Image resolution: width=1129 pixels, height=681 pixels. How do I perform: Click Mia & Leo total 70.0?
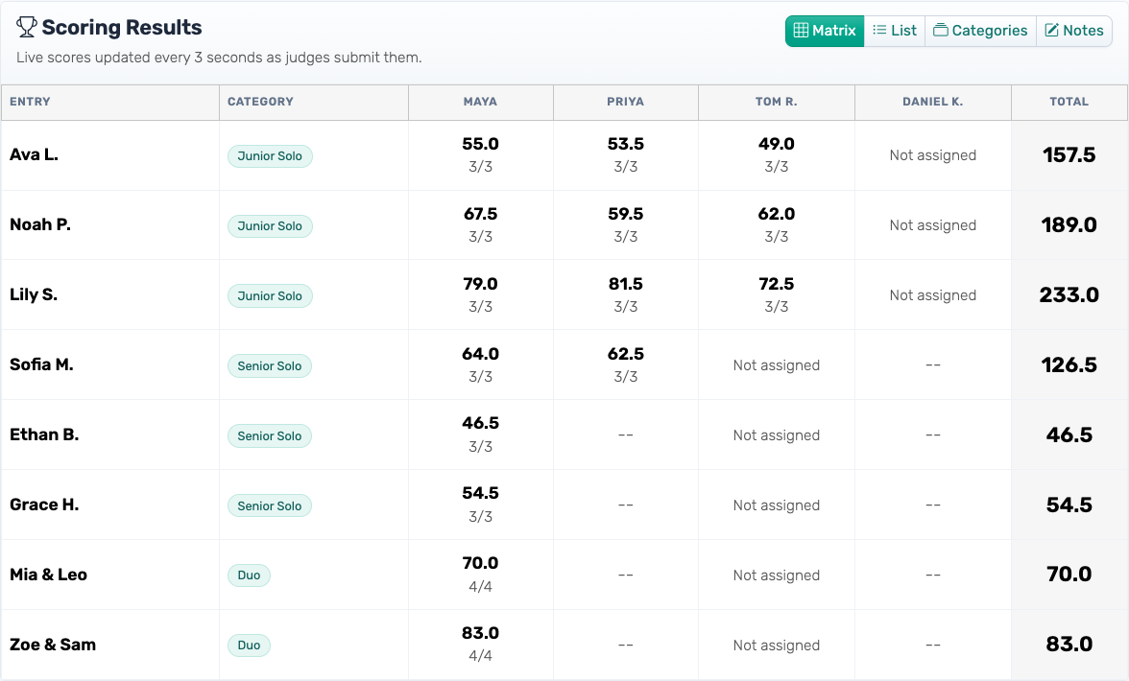(1069, 574)
